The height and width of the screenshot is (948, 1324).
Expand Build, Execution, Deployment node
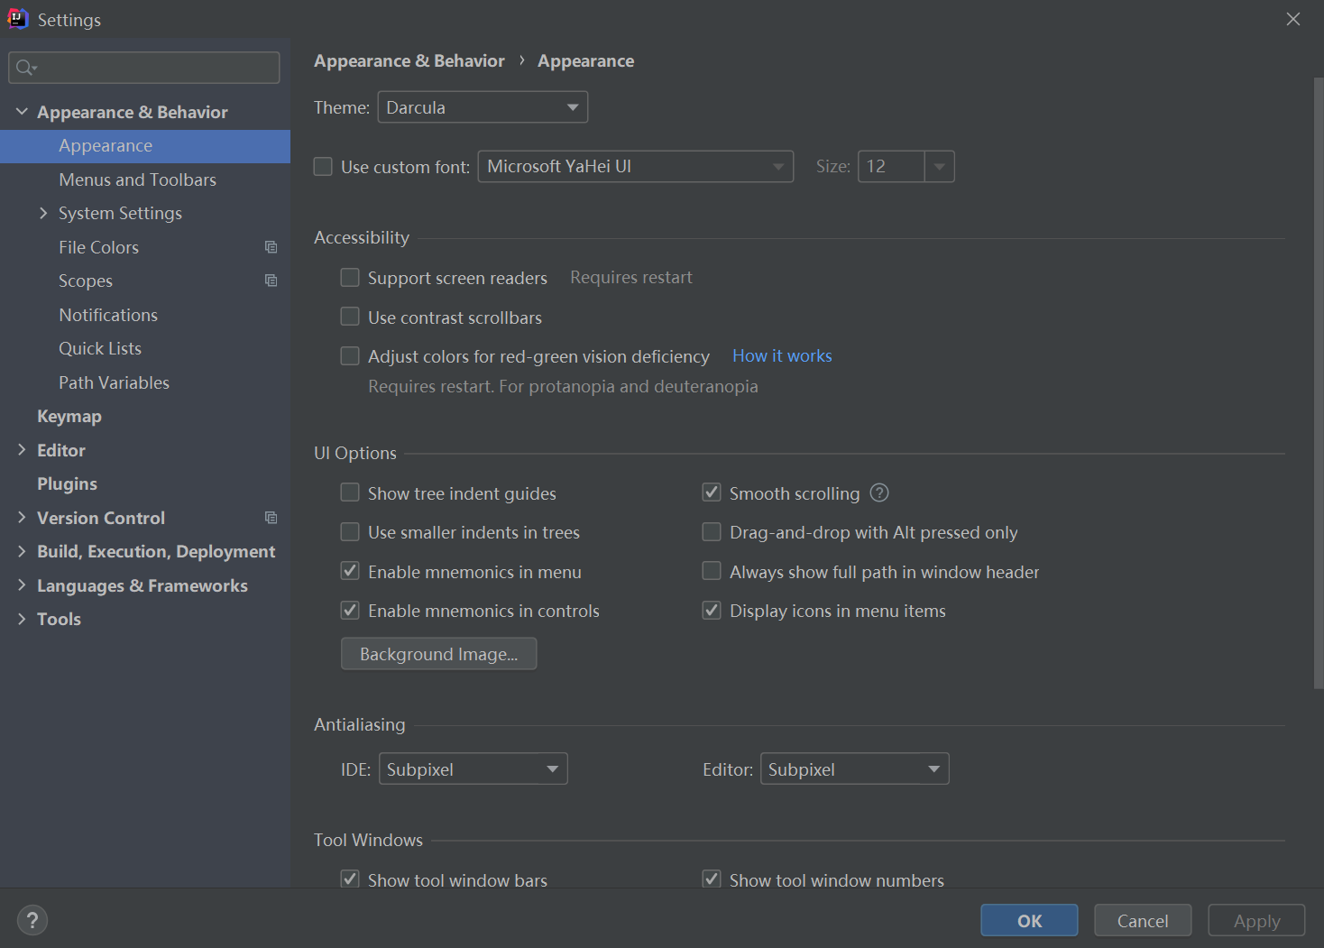[22, 551]
